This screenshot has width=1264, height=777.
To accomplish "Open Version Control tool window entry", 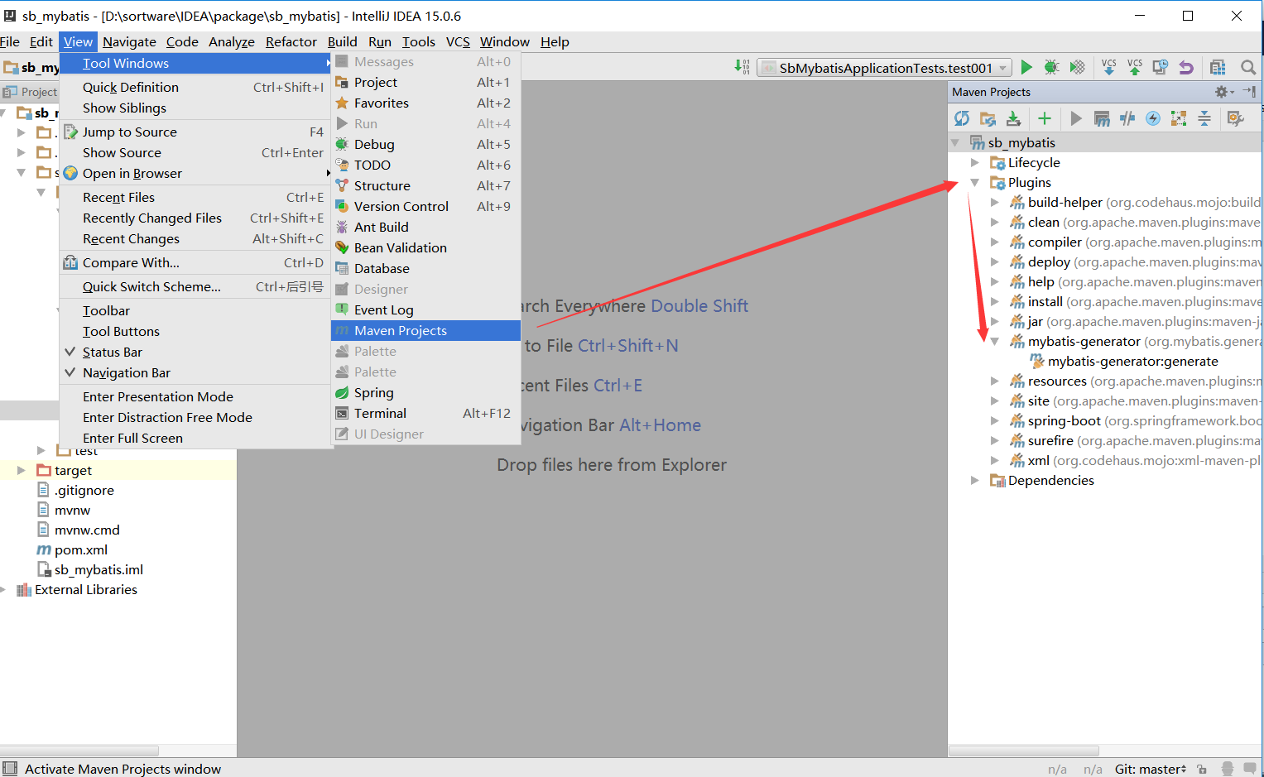I will 425,206.
